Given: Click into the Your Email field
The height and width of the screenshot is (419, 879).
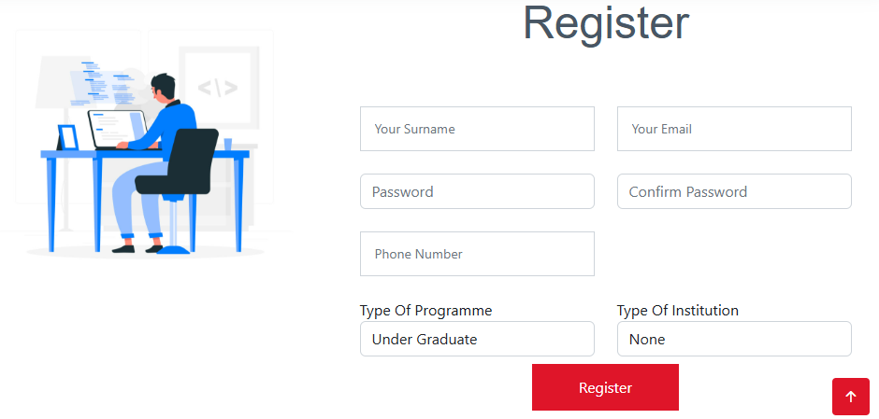Looking at the screenshot, I should [734, 129].
